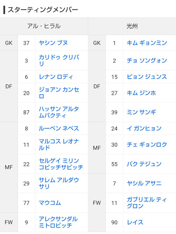The width and height of the screenshot is (176, 234).
Task: Open ミン サンギ player link
Action: point(141,112)
